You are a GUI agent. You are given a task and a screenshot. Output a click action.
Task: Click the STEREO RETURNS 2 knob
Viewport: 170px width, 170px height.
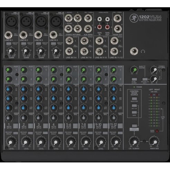coord(154,79)
